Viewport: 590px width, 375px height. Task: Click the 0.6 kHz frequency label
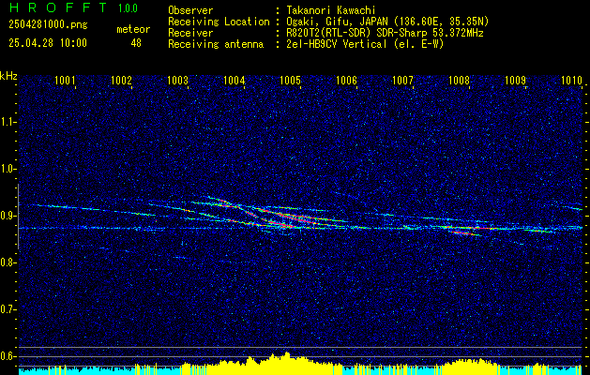point(8,356)
